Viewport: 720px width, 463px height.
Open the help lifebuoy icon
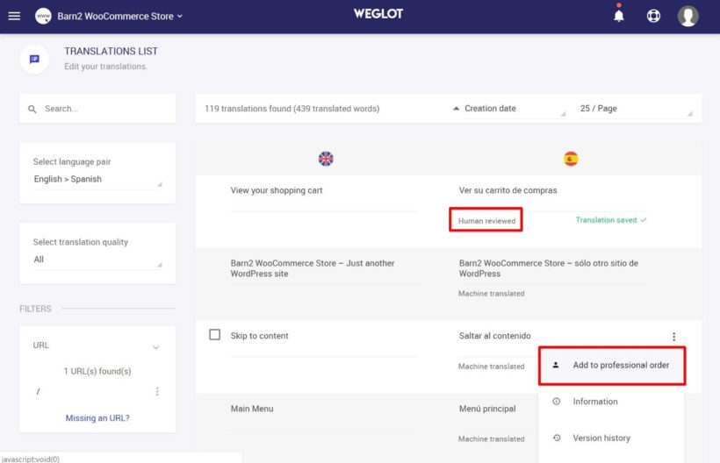click(x=653, y=16)
